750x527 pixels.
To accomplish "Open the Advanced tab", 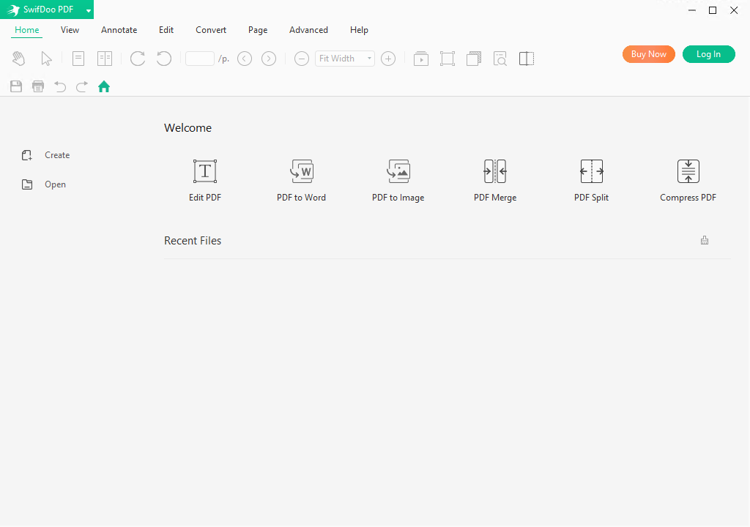I will pyautogui.click(x=308, y=30).
